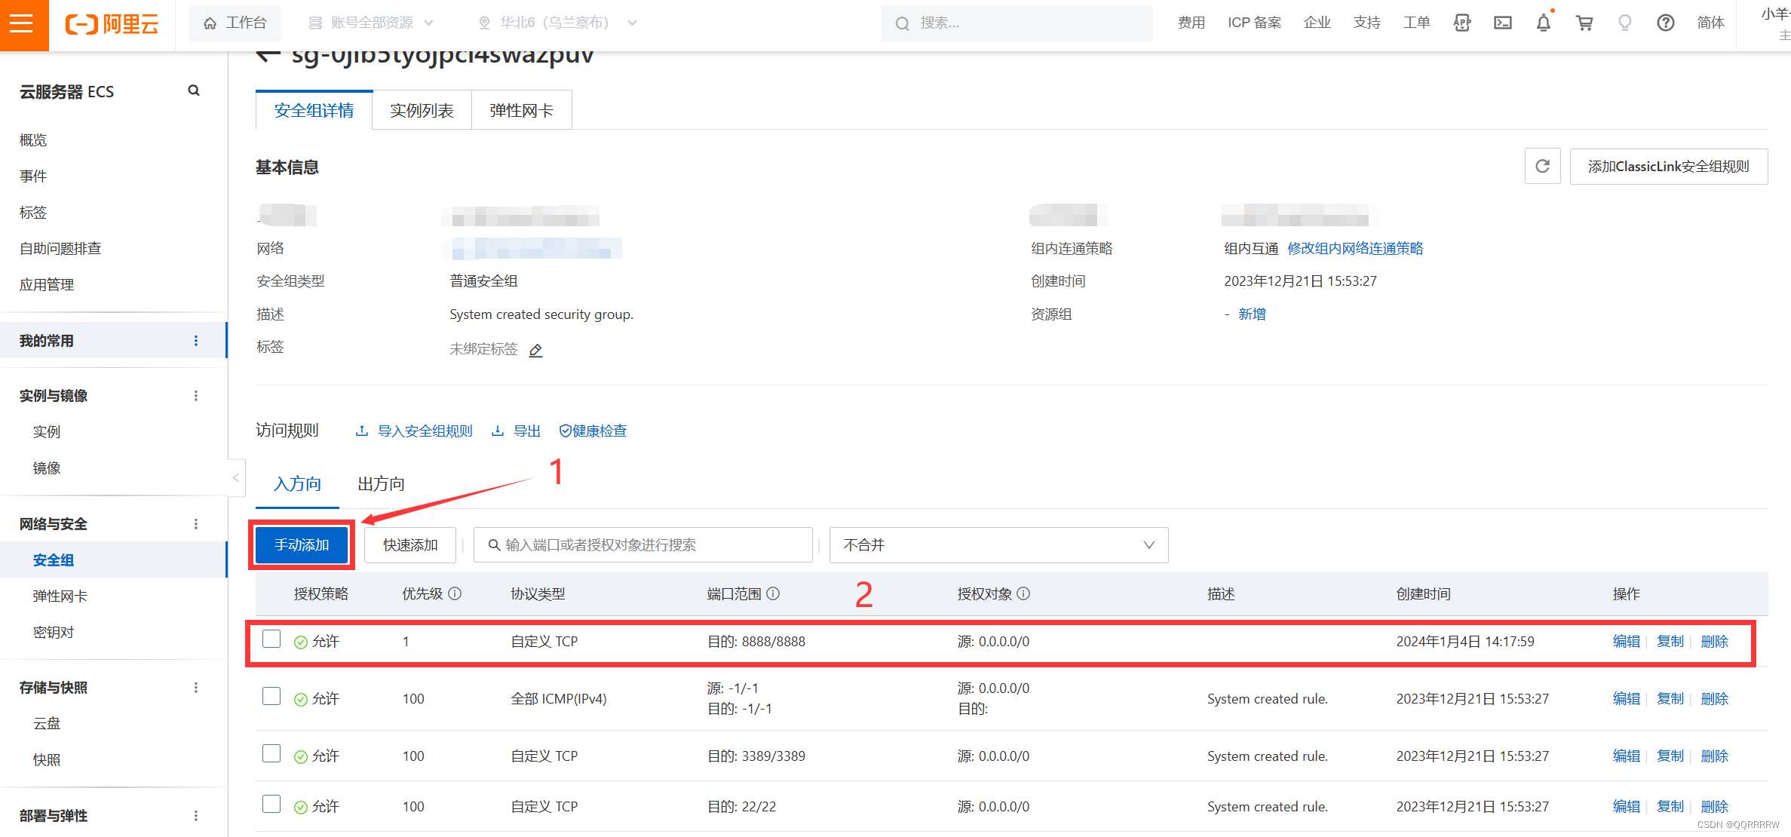Click the port or object search field
Screen dimensions: 1791x837
(642, 545)
